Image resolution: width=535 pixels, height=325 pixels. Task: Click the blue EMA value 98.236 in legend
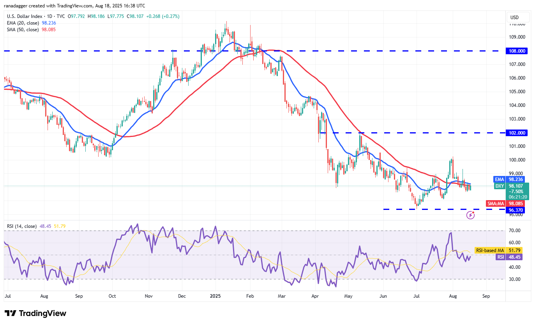pyautogui.click(x=49, y=23)
